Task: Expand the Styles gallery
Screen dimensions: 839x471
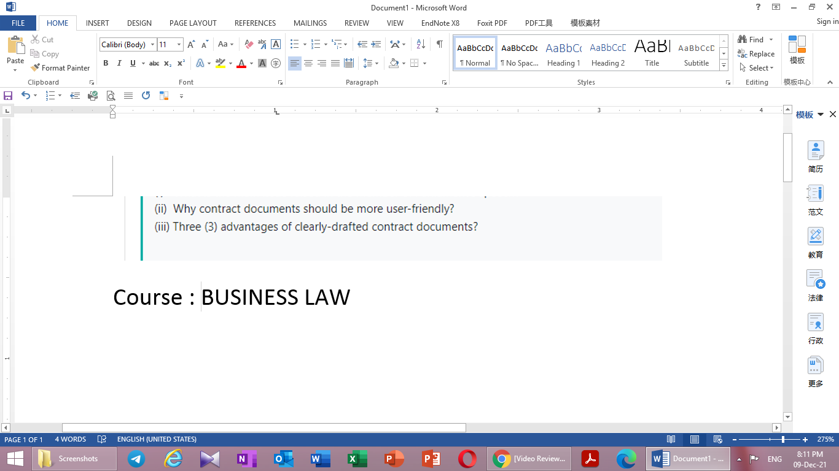Action: point(724,65)
